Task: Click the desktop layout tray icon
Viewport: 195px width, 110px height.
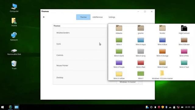Action: [147, 107]
